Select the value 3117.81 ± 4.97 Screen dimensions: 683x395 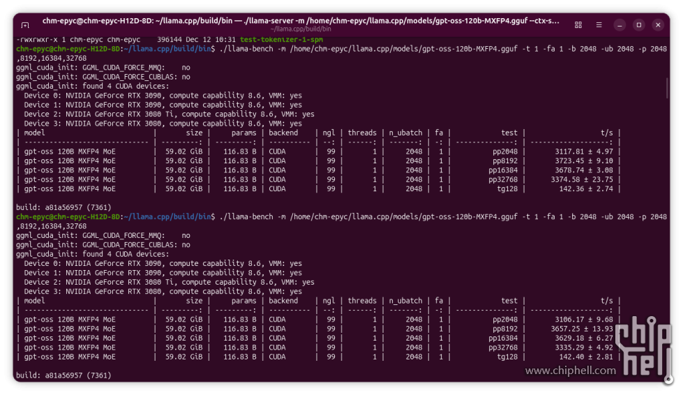pos(584,151)
